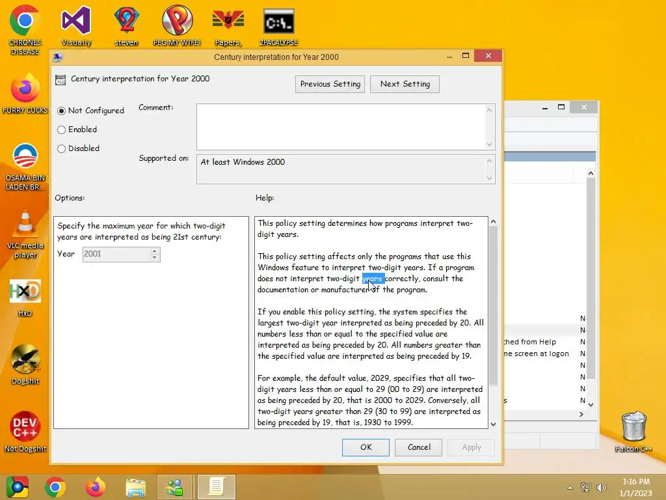Increase Year with the spinner up arrow
Image resolution: width=666 pixels, height=500 pixels.
coord(155,251)
